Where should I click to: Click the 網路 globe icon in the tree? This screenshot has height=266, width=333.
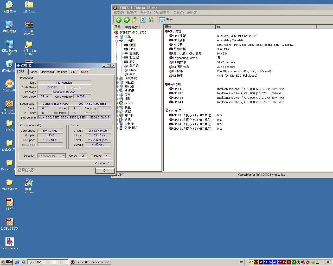click(x=121, y=99)
